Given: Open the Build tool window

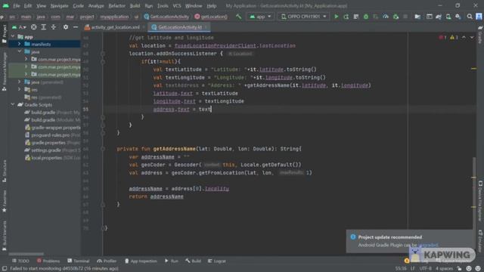Looking at the screenshot, I should click(194, 261).
